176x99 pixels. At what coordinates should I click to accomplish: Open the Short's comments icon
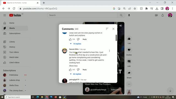click(x=129, y=61)
